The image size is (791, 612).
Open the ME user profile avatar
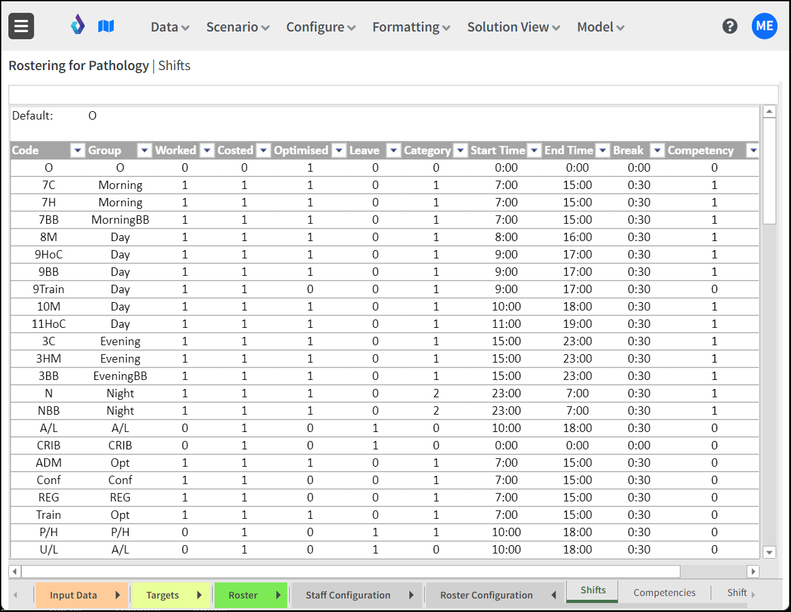[x=765, y=26]
